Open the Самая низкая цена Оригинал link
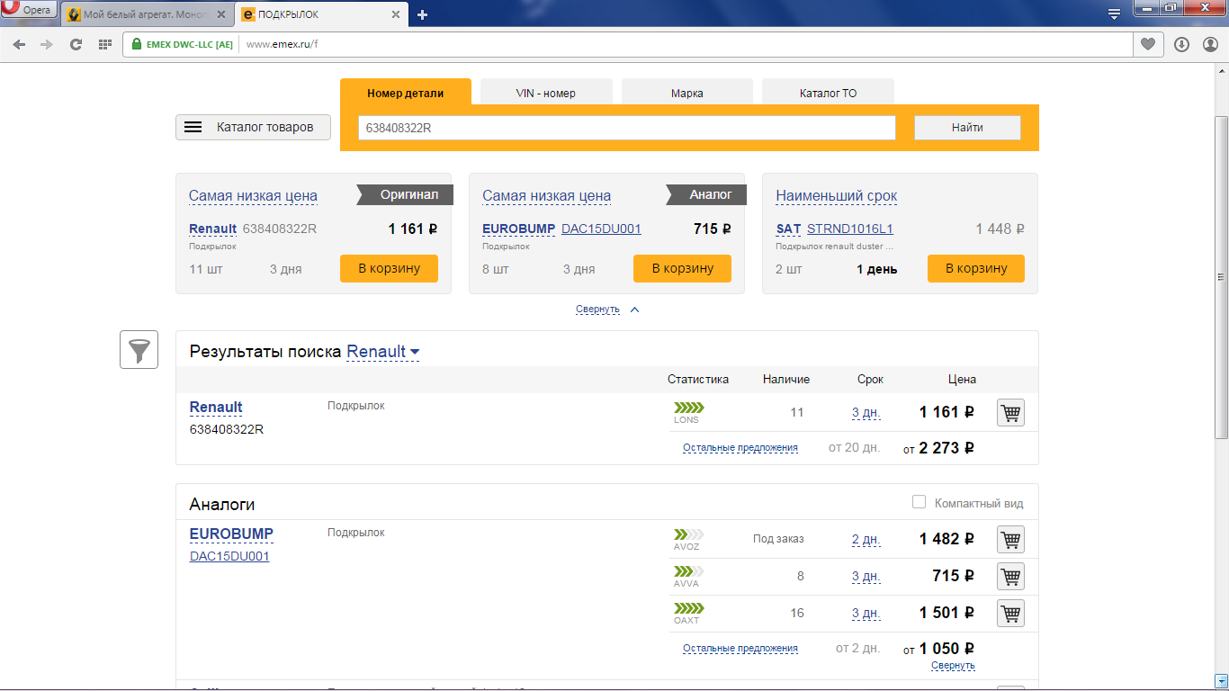The height and width of the screenshot is (691, 1229). 253,196
